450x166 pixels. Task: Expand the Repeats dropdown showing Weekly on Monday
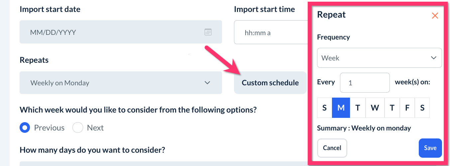[121, 83]
